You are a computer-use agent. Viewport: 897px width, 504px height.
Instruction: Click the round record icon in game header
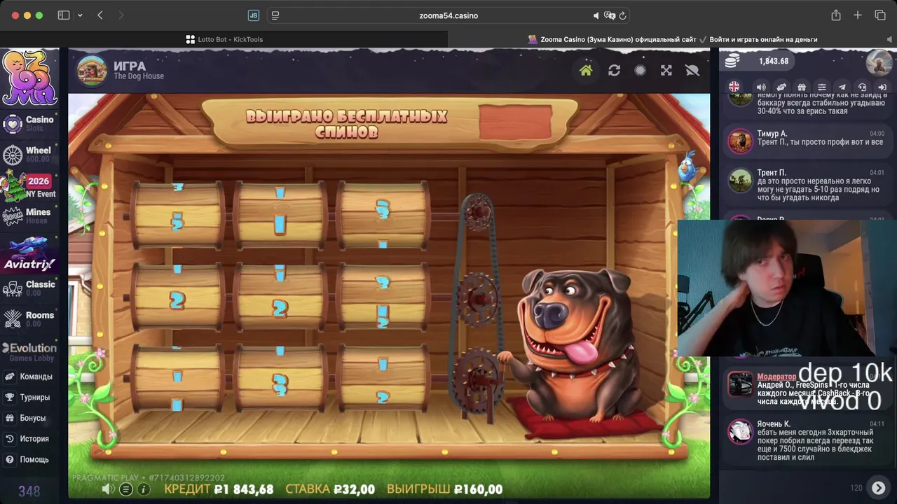(x=640, y=70)
